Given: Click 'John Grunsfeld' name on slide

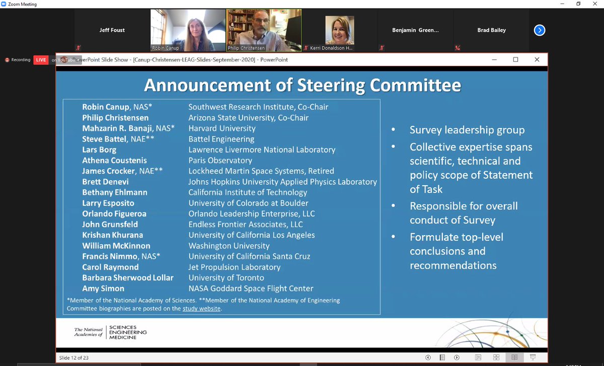Looking at the screenshot, I should pyautogui.click(x=110, y=224).
